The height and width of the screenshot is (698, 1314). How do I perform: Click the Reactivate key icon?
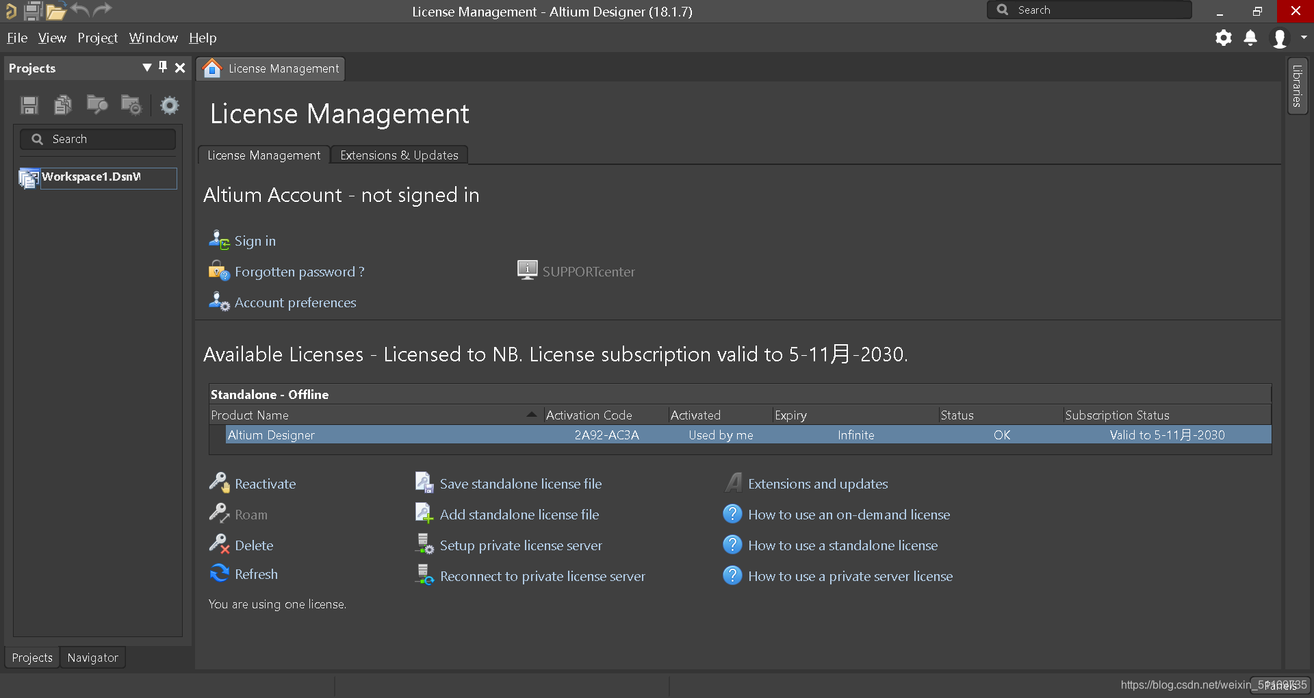(x=219, y=483)
